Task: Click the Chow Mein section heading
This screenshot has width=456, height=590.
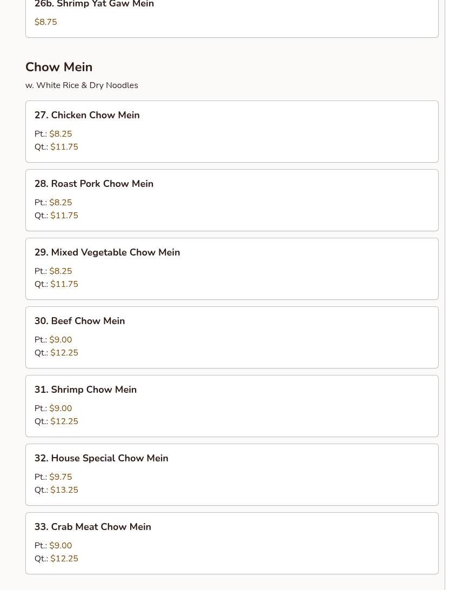Action: coord(59,67)
